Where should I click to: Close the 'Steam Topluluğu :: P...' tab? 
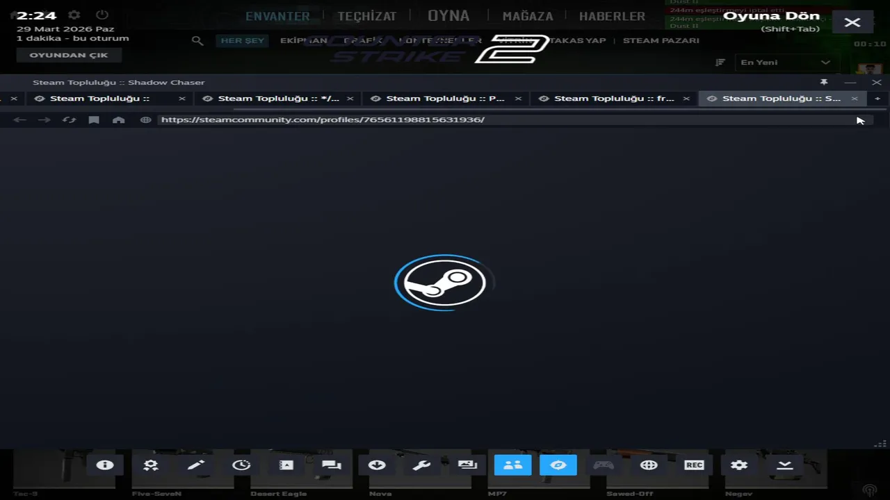(x=518, y=99)
